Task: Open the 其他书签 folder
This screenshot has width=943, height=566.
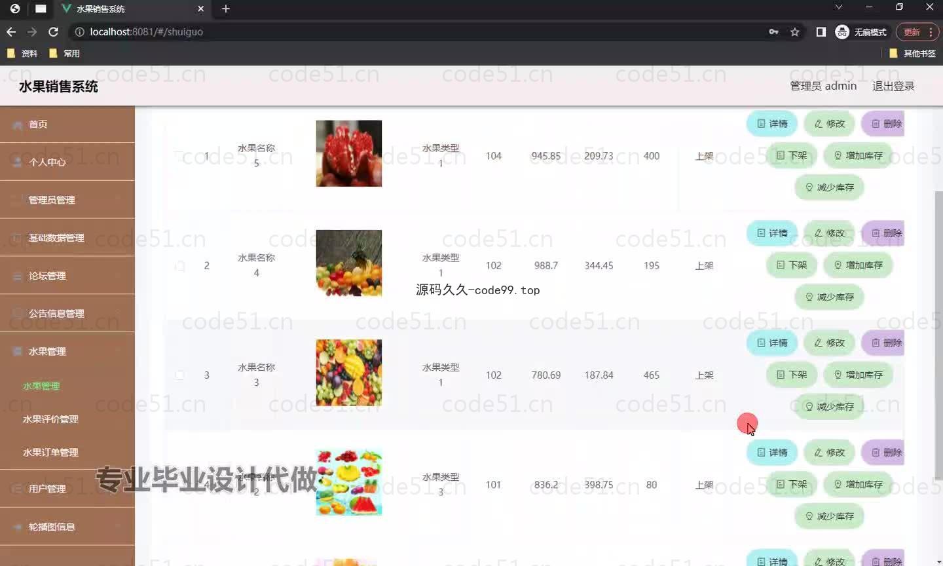Action: [x=913, y=53]
